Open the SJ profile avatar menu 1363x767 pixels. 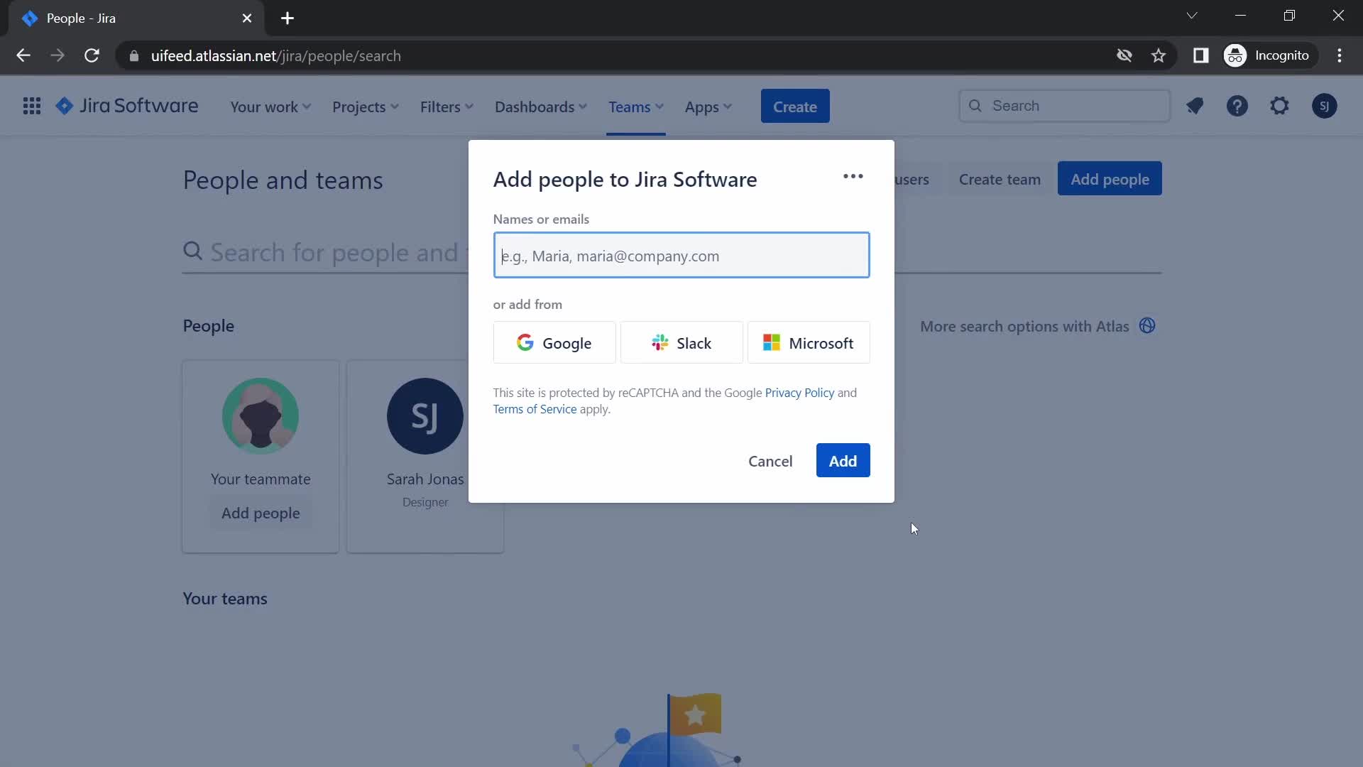(x=1324, y=107)
